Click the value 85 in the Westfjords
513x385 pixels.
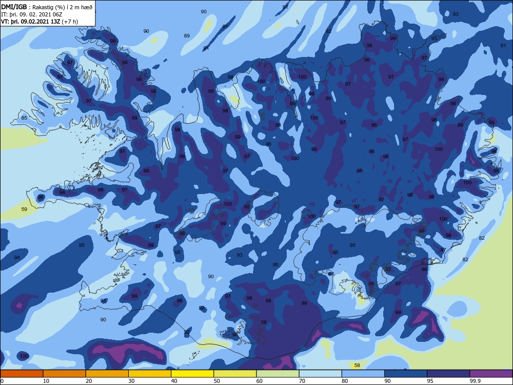click(x=24, y=118)
